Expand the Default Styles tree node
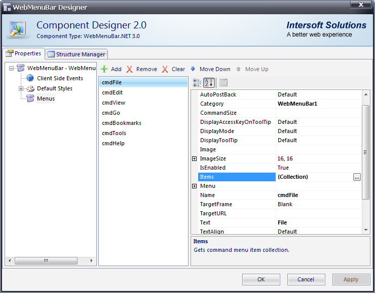 pyautogui.click(x=21, y=88)
